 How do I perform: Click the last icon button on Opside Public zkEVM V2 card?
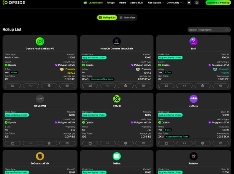coord(67,86)
